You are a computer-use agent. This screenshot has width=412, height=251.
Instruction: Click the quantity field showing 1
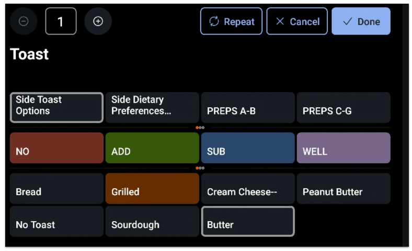(61, 21)
